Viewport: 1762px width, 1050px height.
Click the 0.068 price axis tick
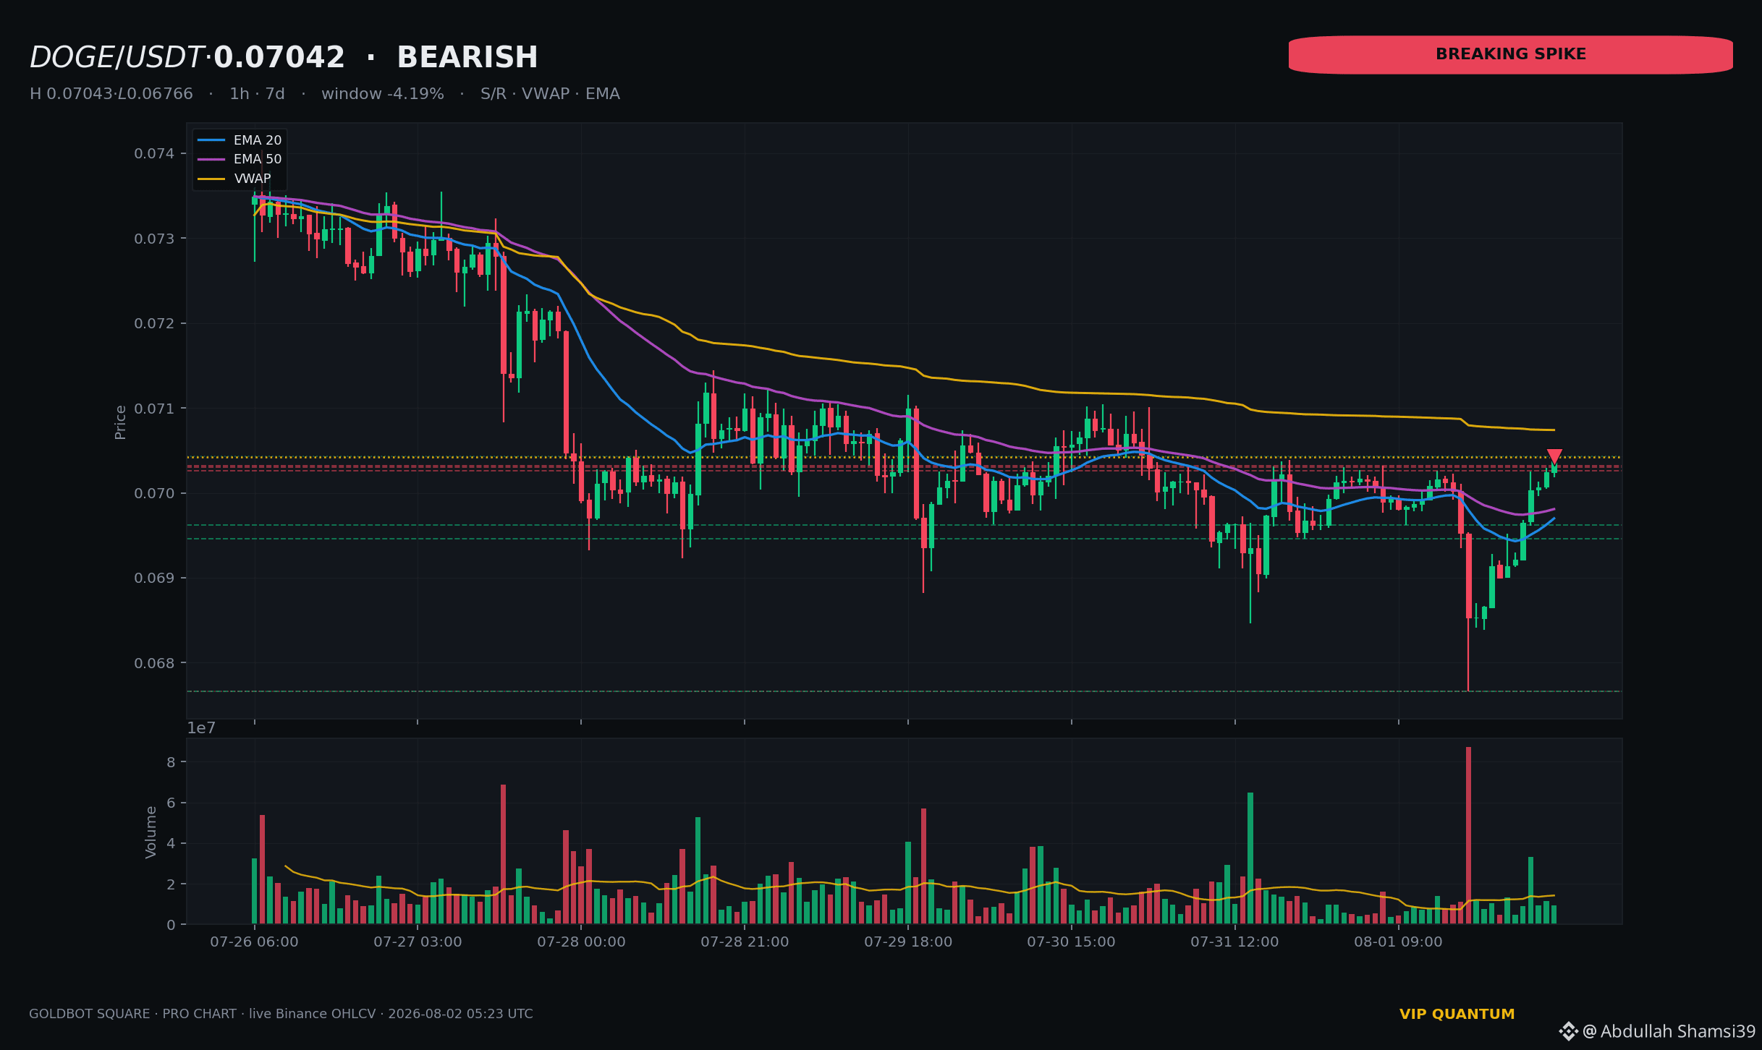click(154, 663)
